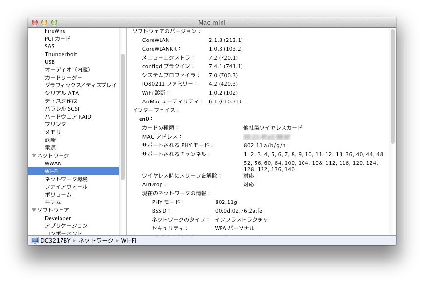This screenshot has height=284, width=424.
Task: Click the configd プラグイン value 7.4.1 (741.1)
Action: 226,66
